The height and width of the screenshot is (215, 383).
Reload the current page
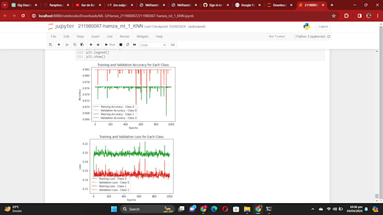coord(23,16)
